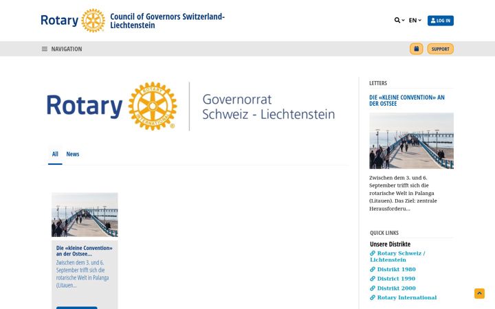Image resolution: width=495 pixels, height=309 pixels.
Task: Open the search magnifier icon in header
Action: pyautogui.click(x=399, y=20)
